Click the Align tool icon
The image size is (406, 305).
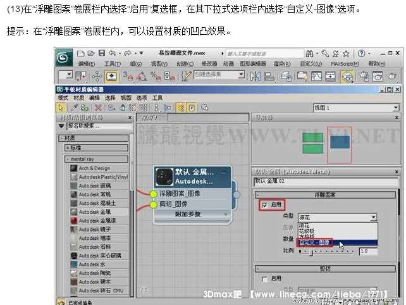269,77
